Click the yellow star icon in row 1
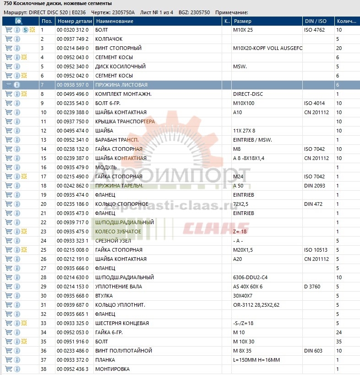Screen dimensions: 360x375 32,30
